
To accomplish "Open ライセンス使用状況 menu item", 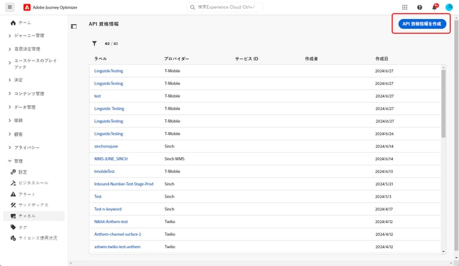I will click(x=38, y=238).
